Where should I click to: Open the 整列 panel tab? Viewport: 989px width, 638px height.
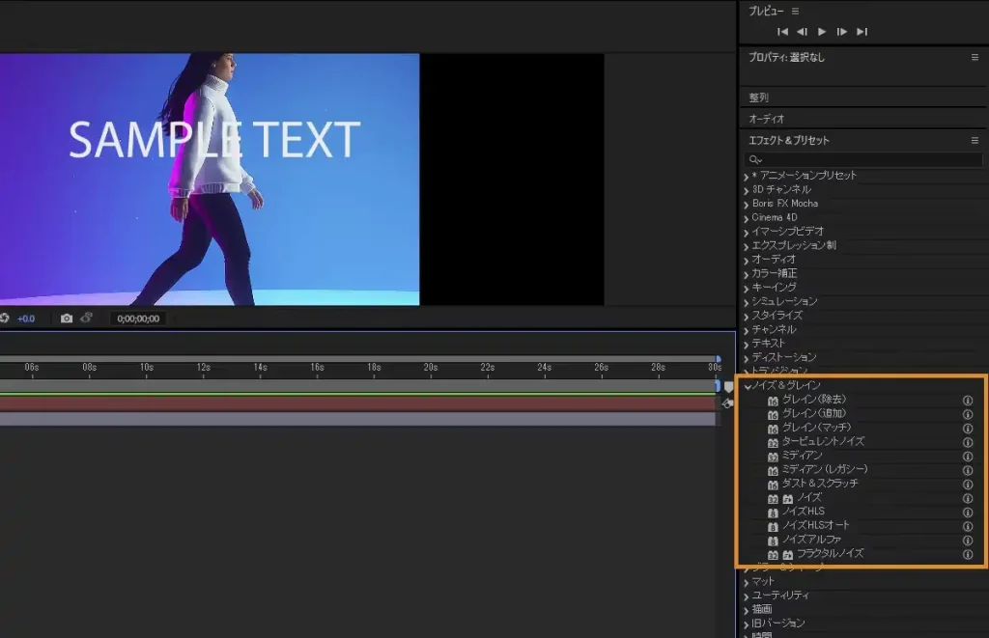[x=759, y=97]
